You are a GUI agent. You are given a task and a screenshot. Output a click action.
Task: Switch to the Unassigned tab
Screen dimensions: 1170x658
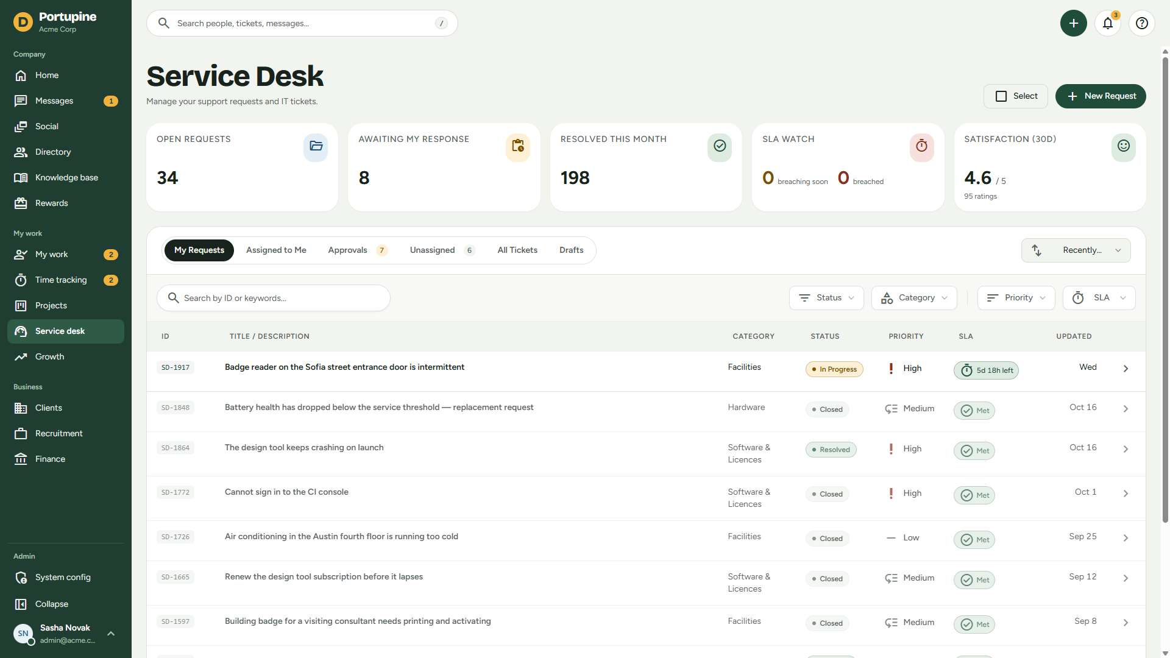(442, 250)
